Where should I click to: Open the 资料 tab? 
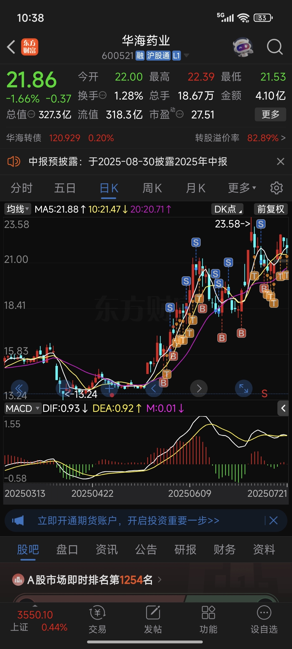[x=264, y=550]
